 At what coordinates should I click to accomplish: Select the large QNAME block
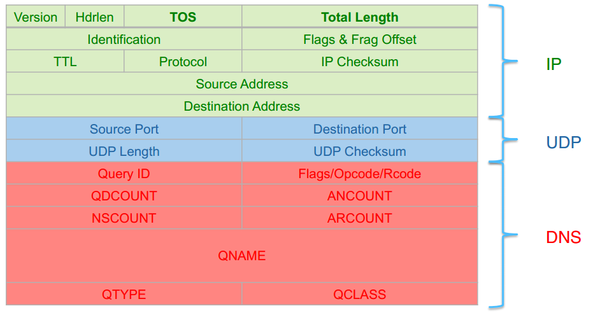pos(241,256)
